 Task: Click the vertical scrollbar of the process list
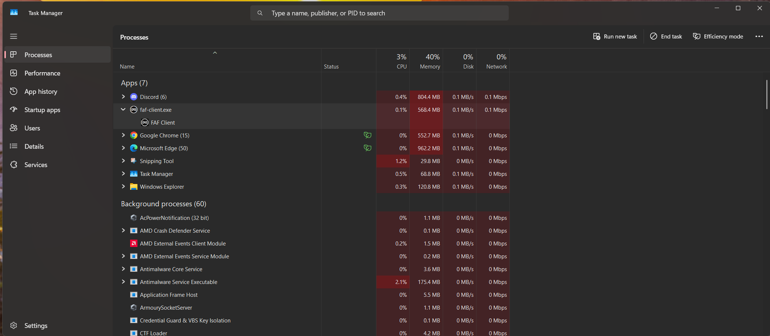tap(766, 95)
